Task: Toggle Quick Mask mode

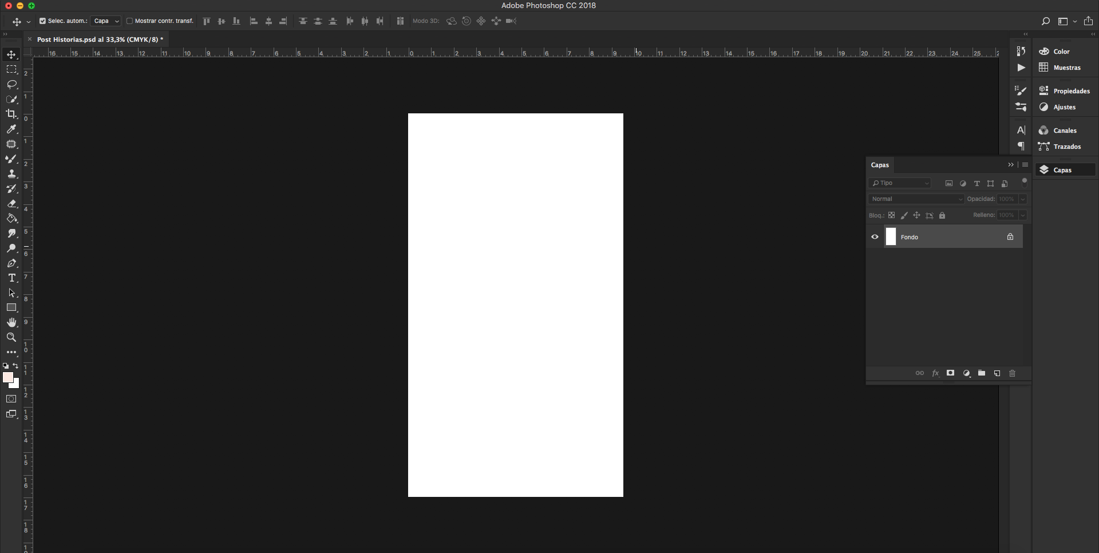Action: click(11, 399)
